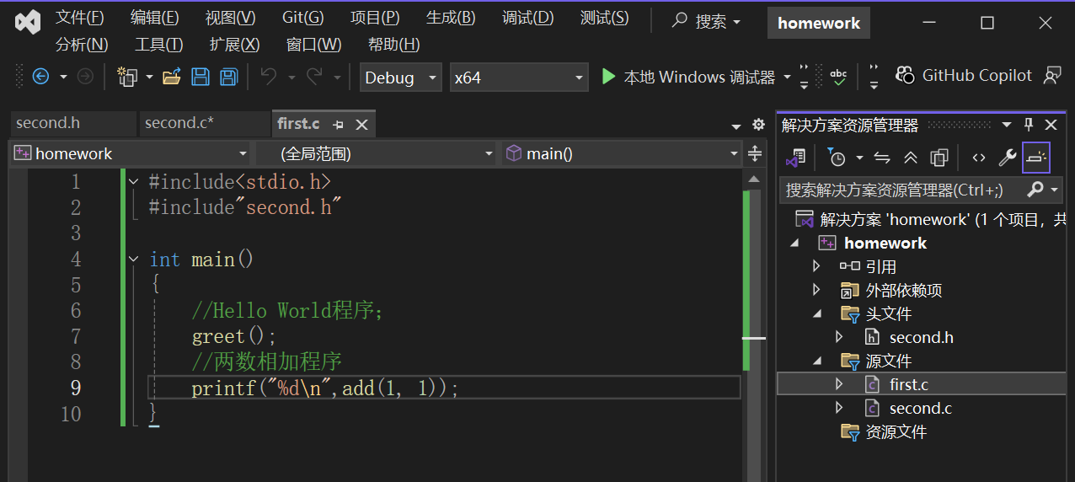Open the Git(G) menu
1075x482 pixels.
(302, 18)
